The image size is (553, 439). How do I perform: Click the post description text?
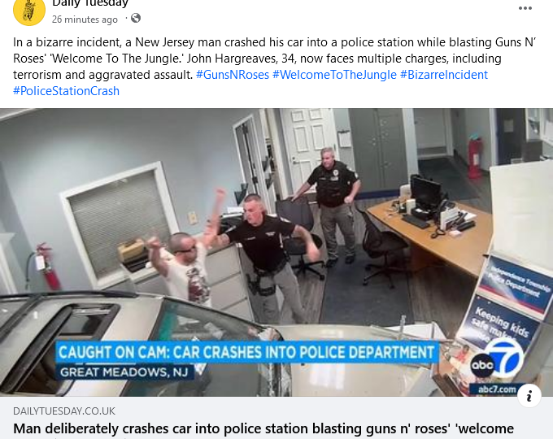pos(274,59)
